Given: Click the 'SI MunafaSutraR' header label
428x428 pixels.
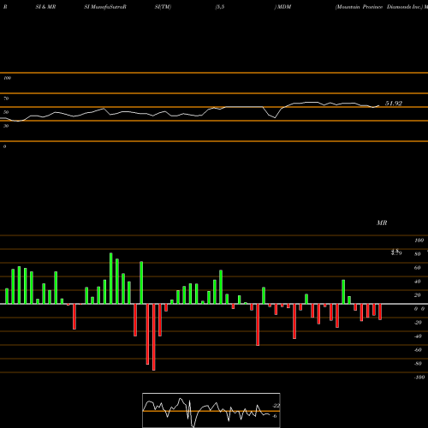Looking at the screenshot, I should 105,7.
